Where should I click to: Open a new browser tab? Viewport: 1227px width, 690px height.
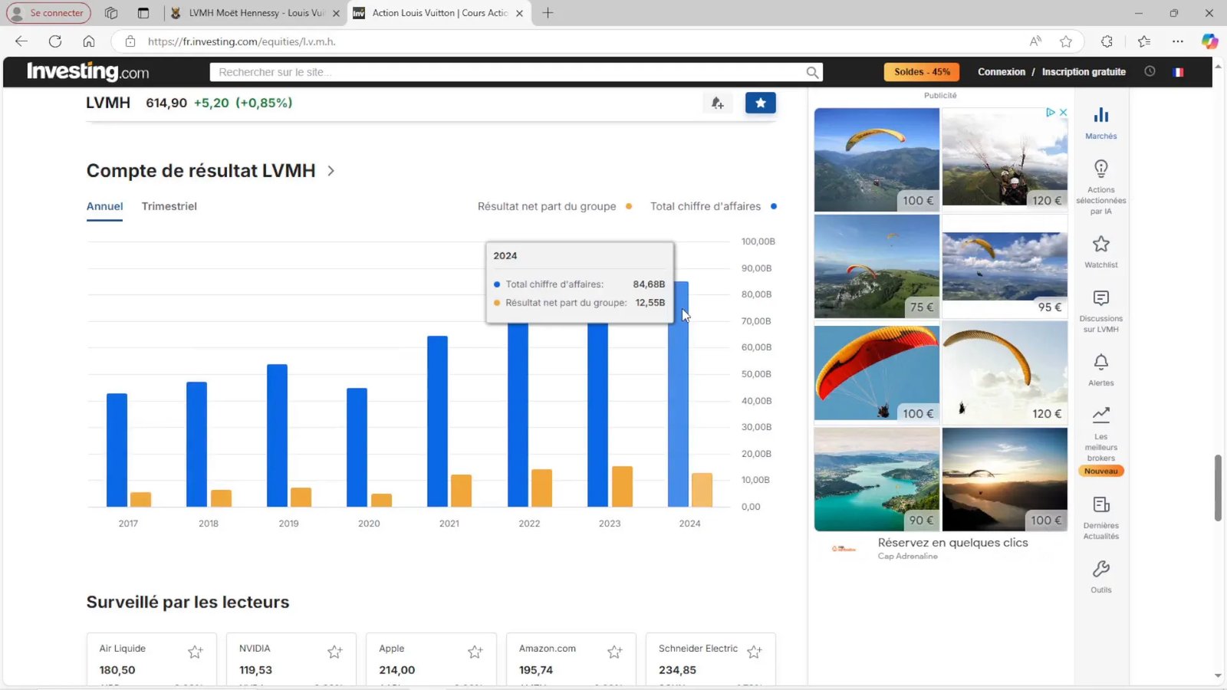[x=548, y=13]
